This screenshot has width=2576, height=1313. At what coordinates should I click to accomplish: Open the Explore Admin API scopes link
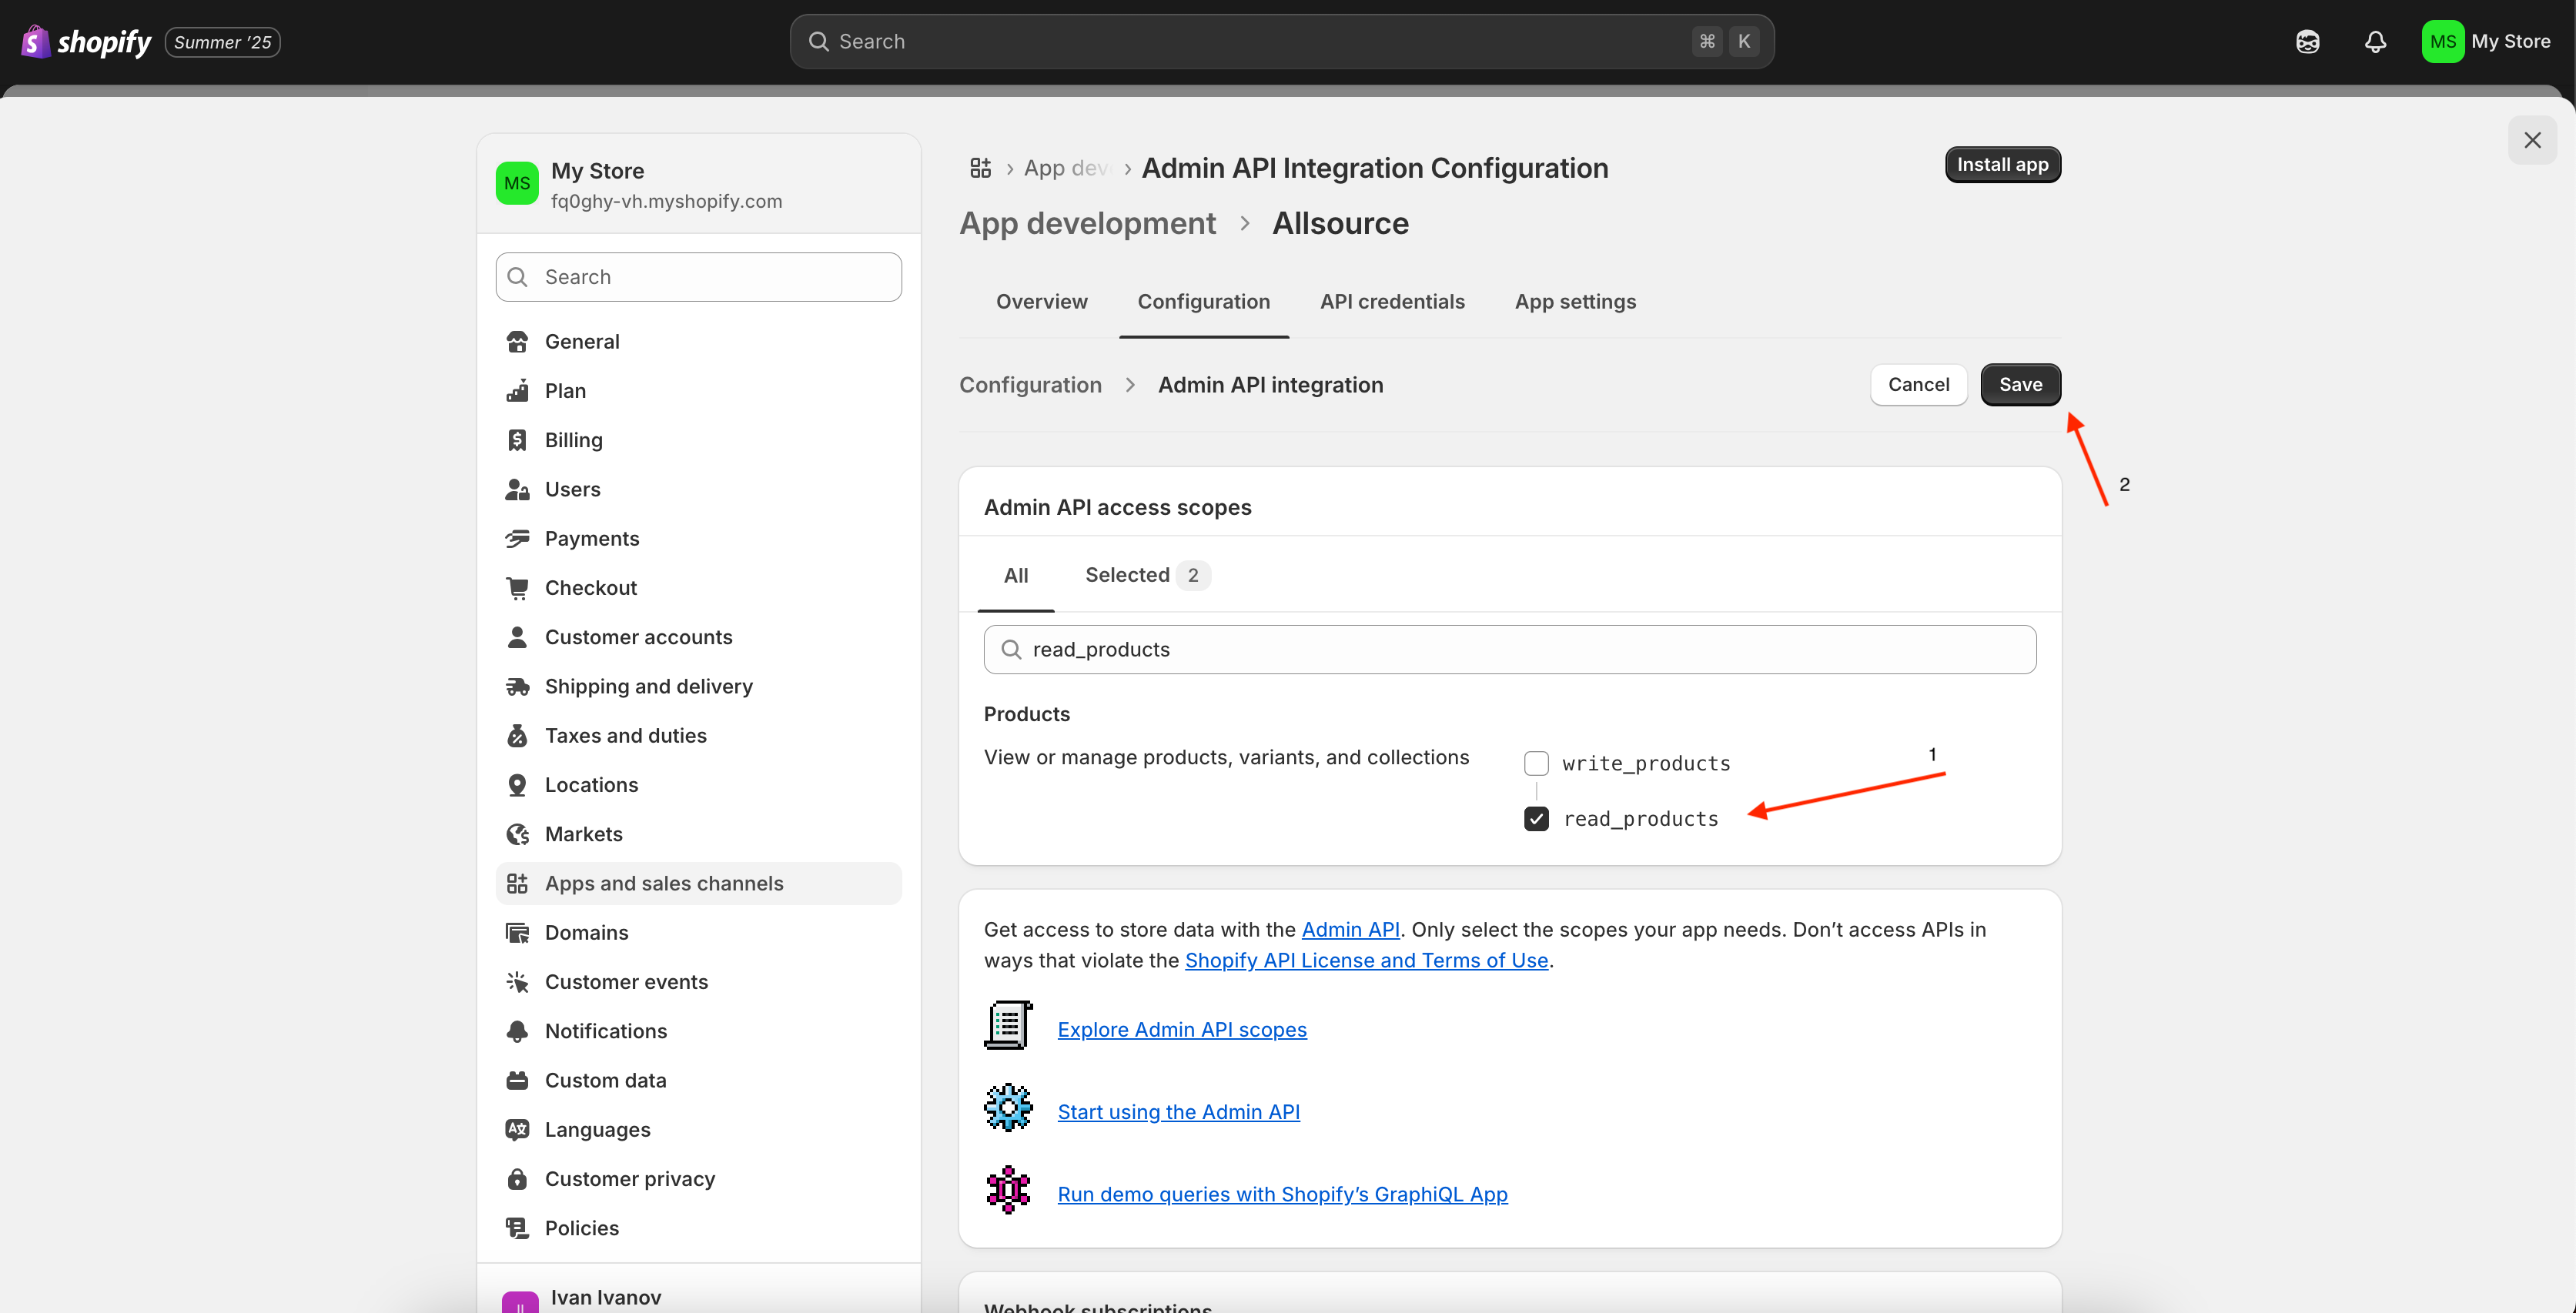pyautogui.click(x=1182, y=1030)
